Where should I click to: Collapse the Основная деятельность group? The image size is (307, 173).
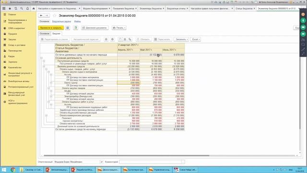pos(41,58)
